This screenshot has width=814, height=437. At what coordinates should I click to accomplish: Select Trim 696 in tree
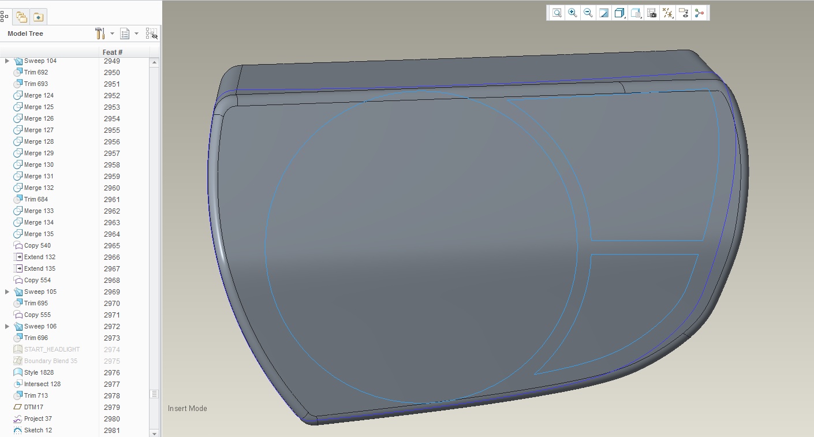tap(36, 338)
